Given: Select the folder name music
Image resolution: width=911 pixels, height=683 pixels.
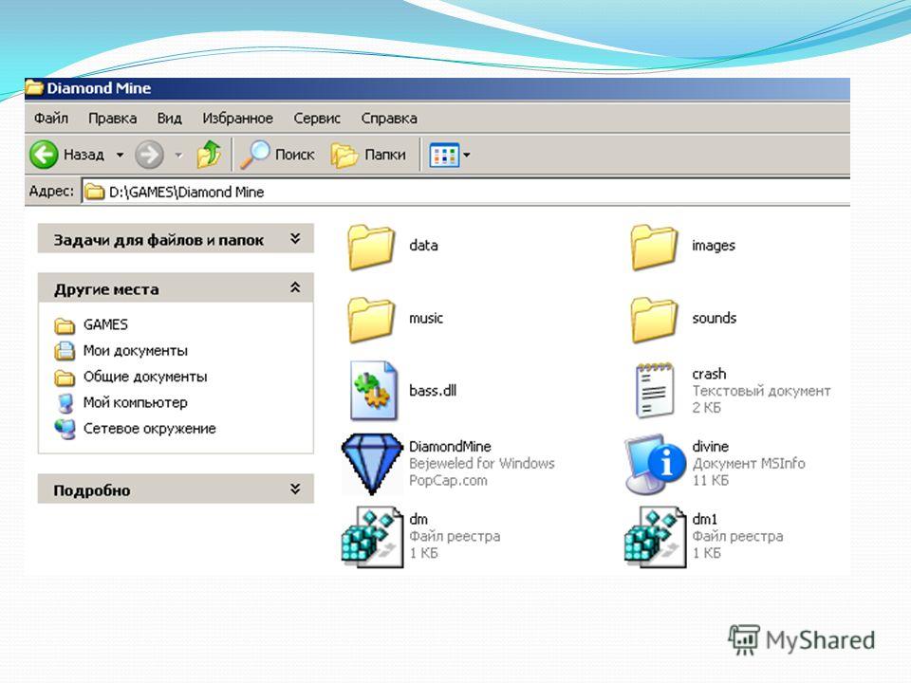Looking at the screenshot, I should tap(426, 319).
